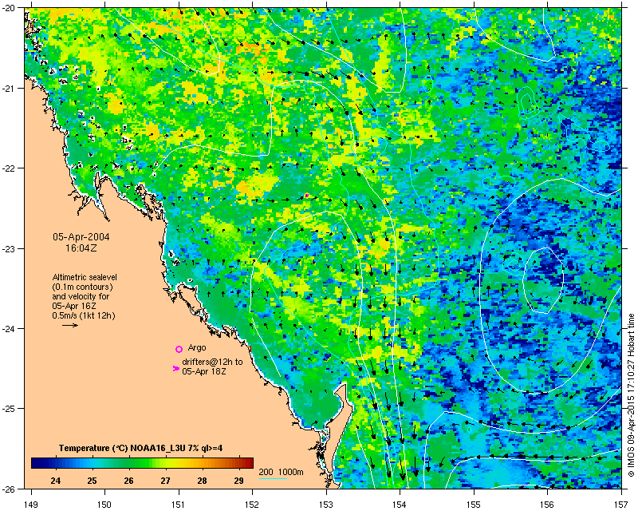Click the longitude axis label "155"

(474, 505)
